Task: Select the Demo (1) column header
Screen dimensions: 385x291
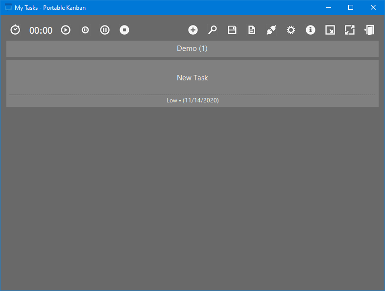Action: click(192, 48)
